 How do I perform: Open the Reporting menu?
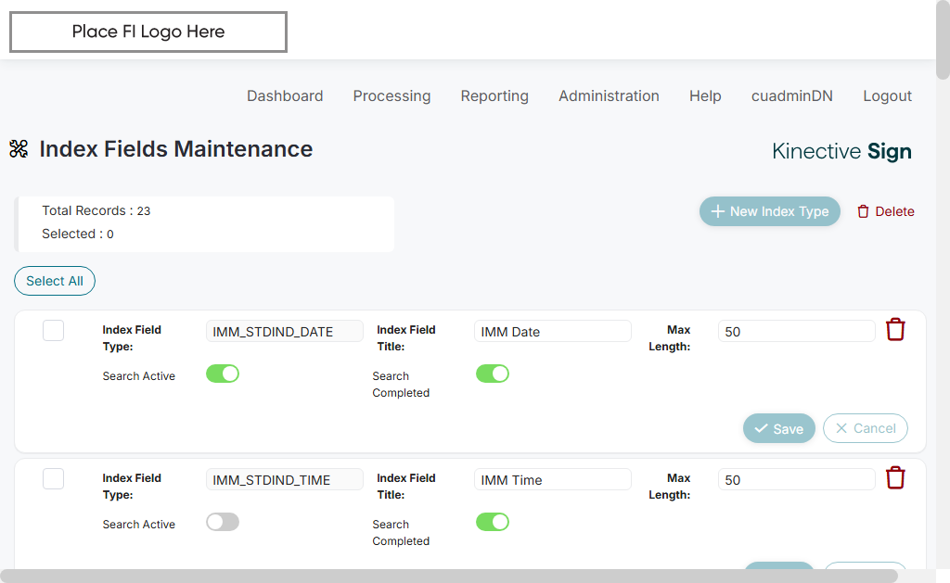point(494,95)
